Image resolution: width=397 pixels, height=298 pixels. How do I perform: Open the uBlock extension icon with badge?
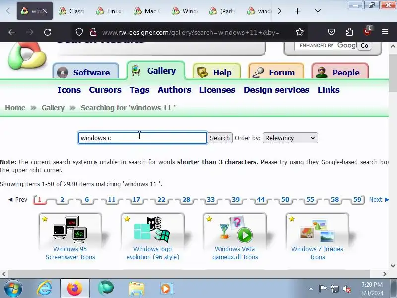point(367,31)
